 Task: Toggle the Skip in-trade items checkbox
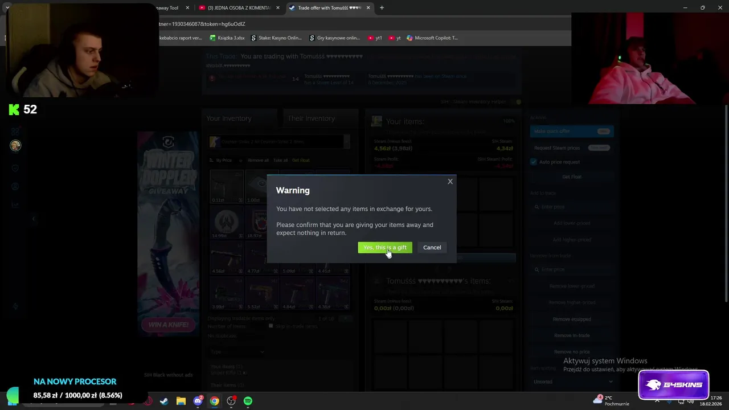271,326
